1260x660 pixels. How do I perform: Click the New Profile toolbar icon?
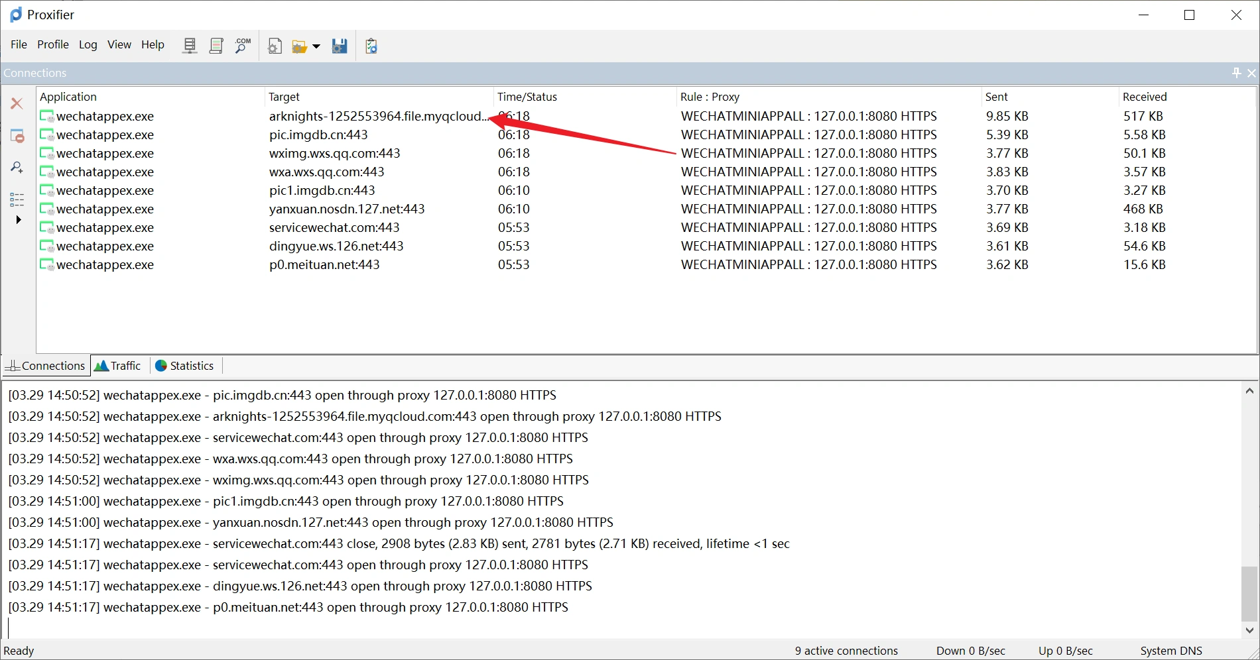[275, 46]
